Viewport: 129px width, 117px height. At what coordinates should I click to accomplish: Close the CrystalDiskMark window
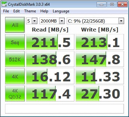click(122, 4)
